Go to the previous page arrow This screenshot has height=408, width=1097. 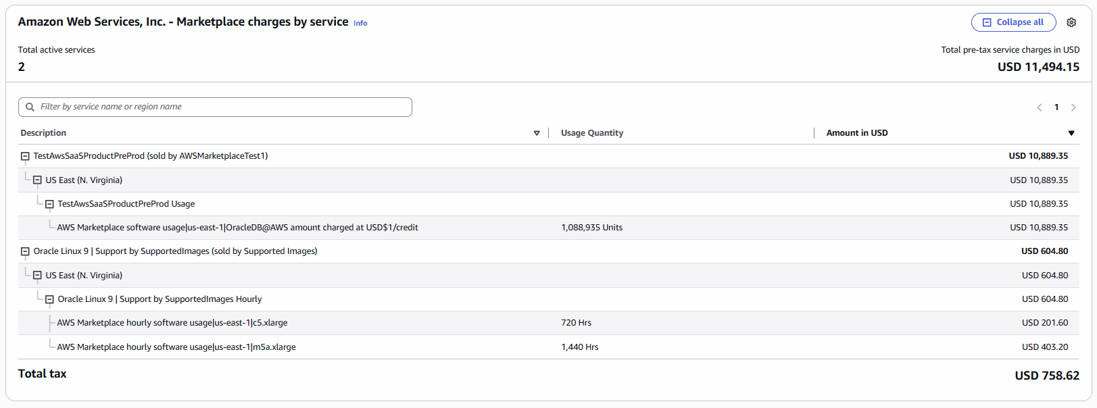click(x=1040, y=107)
